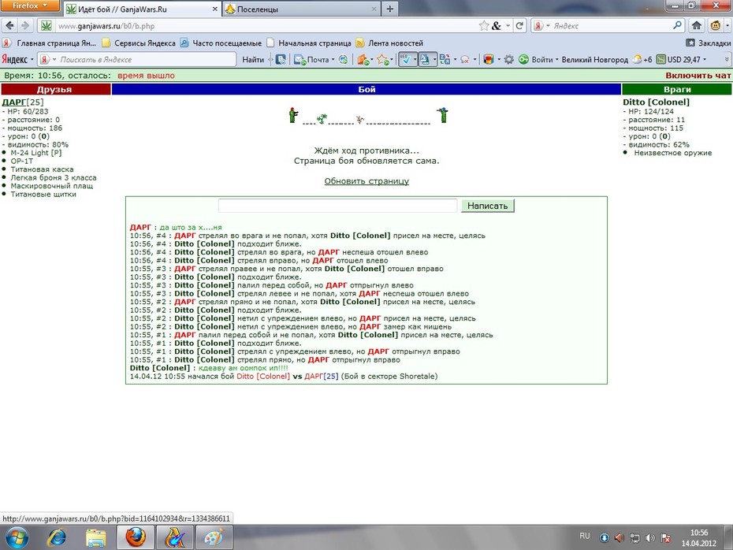
Task: Expand the Почта dropdown arrow
Action: (x=333, y=59)
